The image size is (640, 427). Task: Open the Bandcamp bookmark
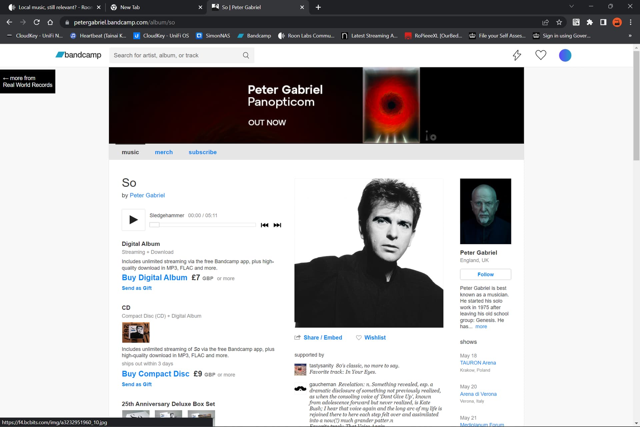click(254, 36)
